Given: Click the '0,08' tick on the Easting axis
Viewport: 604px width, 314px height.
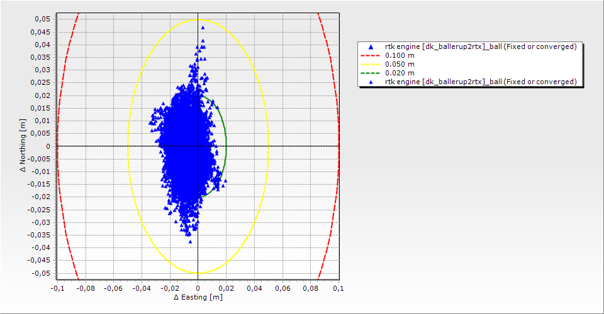Looking at the screenshot, I should click(311, 288).
